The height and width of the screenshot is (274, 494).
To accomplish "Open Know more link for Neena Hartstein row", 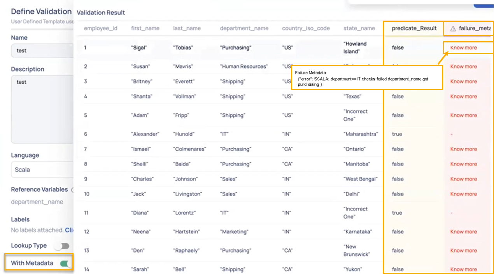I will [x=463, y=232].
